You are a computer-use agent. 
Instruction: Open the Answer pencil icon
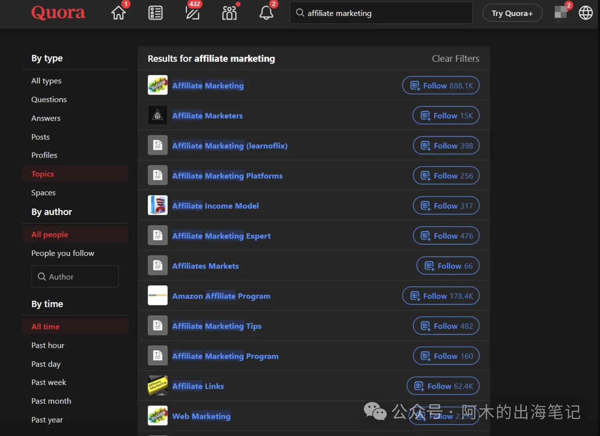[x=193, y=13]
